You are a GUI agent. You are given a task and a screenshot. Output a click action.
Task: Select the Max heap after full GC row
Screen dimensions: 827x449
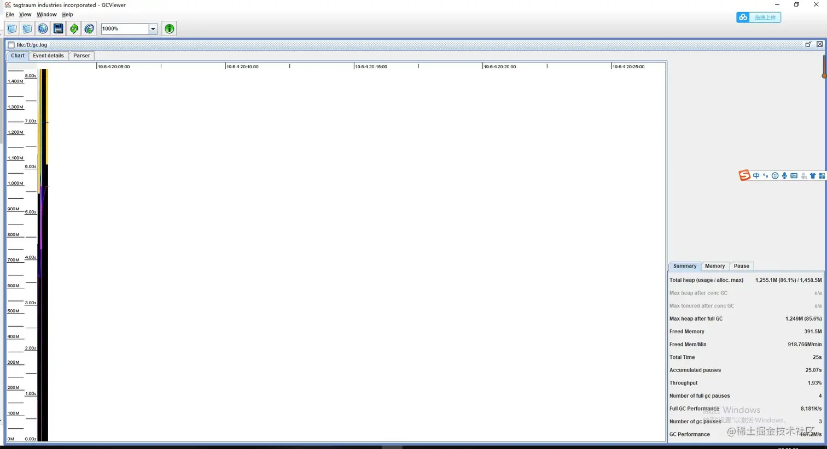pos(746,319)
